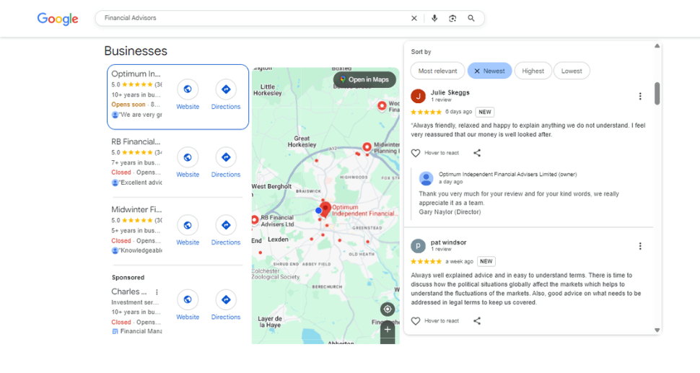The width and height of the screenshot is (700, 373).
Task: Clear the search box with the X icon
Action: 414,18
